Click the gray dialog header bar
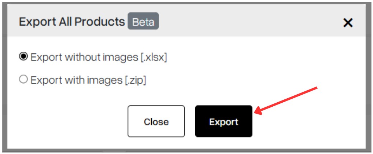Viewport: 373px width, 154px height. point(186,21)
